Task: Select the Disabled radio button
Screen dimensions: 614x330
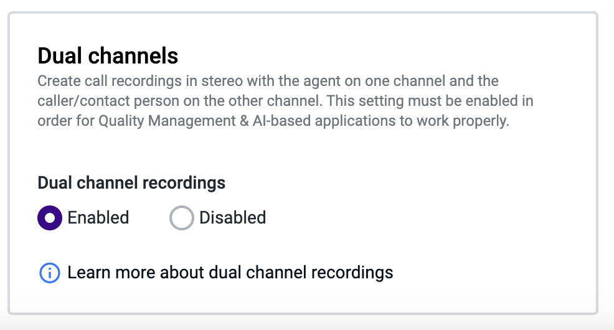Action: pos(182,218)
